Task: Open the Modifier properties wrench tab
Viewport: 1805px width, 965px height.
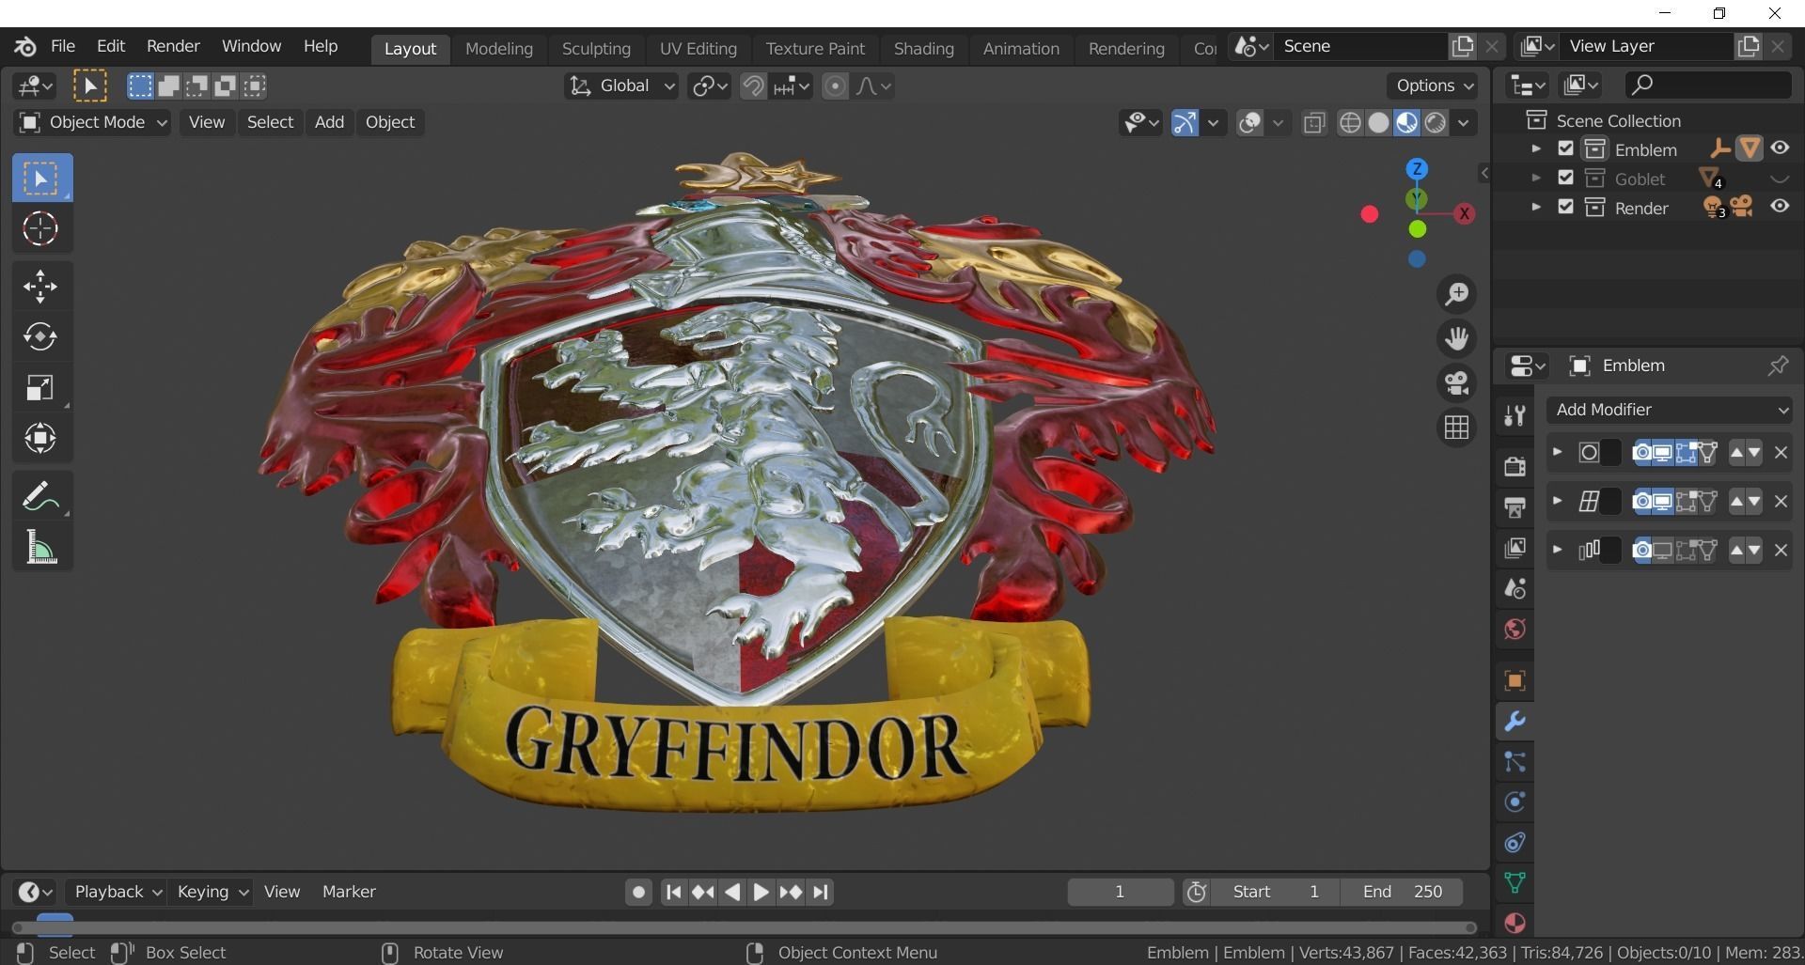Action: point(1515,722)
